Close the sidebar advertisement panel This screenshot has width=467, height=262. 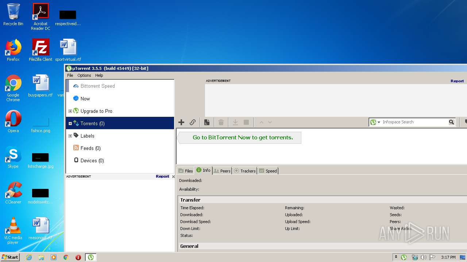pyautogui.click(x=173, y=176)
